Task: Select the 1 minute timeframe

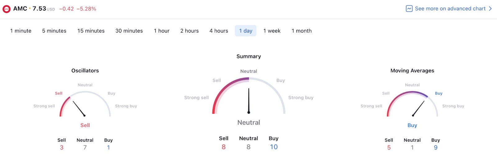Action: pyautogui.click(x=21, y=31)
